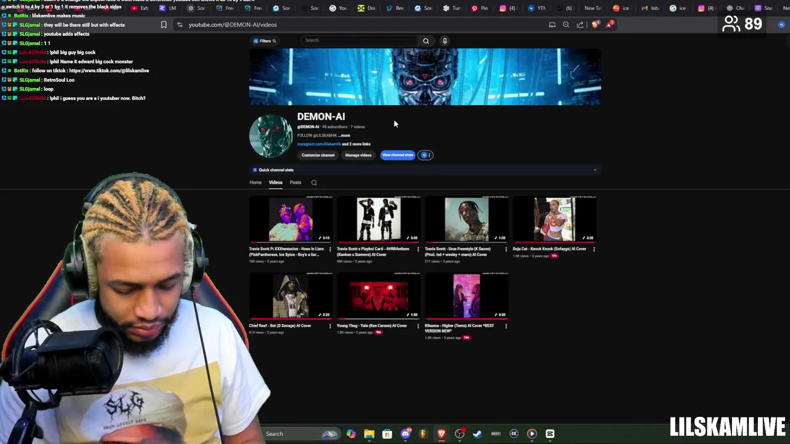Viewport: 790px width, 444px height.
Task: Open more options for Urus Freestyle video
Action: click(506, 249)
